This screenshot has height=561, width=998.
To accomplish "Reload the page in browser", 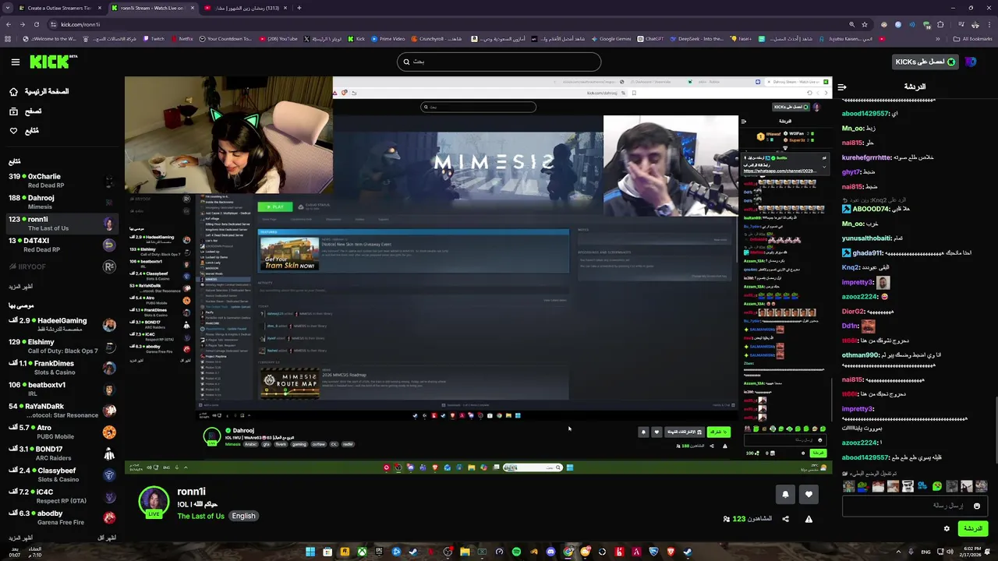I will tap(36, 24).
